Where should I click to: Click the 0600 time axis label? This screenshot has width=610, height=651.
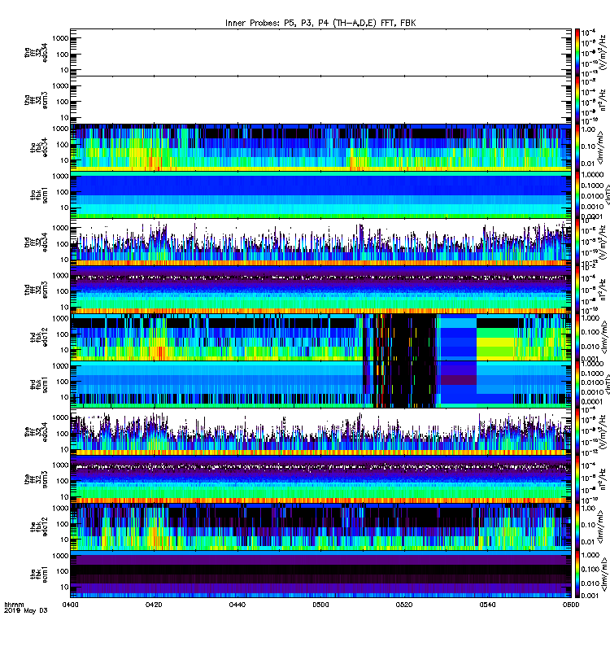[571, 605]
